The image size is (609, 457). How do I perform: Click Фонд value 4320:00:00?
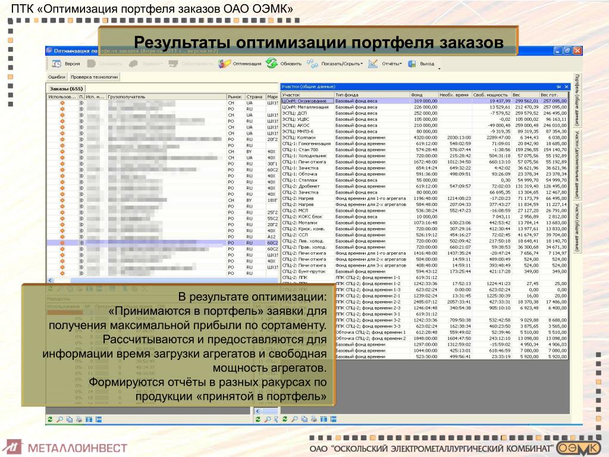click(x=423, y=137)
